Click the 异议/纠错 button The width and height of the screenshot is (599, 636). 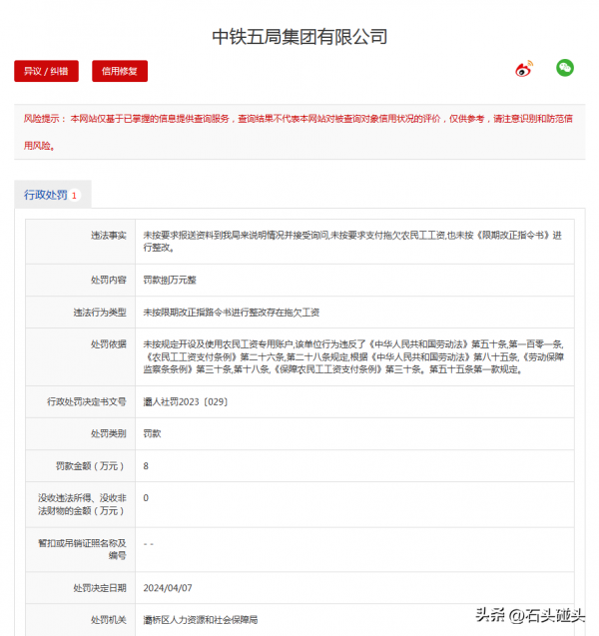point(46,71)
